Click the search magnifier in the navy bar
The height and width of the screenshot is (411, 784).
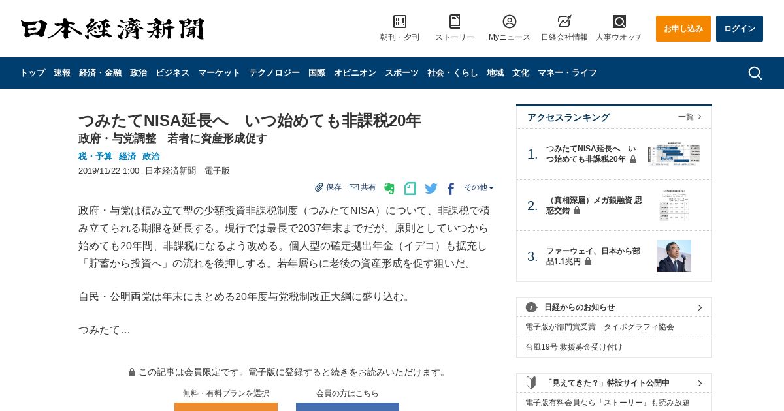pyautogui.click(x=755, y=73)
